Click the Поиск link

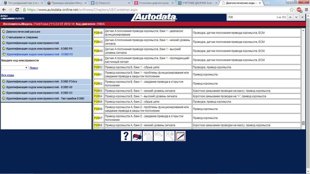click(x=34, y=68)
